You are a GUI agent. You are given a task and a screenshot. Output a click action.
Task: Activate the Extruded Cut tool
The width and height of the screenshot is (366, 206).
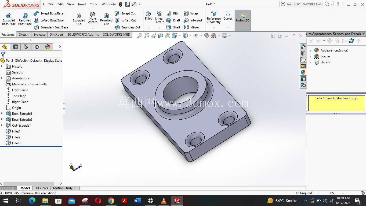(79, 19)
